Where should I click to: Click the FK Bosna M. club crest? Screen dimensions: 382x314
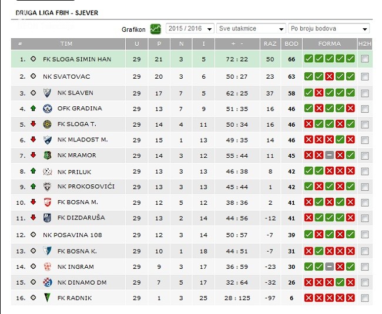tap(48, 202)
